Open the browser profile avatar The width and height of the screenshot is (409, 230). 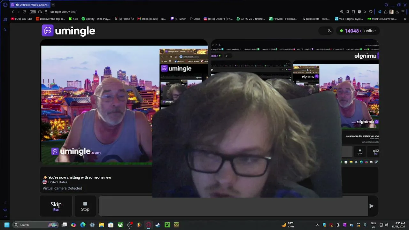tap(391, 12)
